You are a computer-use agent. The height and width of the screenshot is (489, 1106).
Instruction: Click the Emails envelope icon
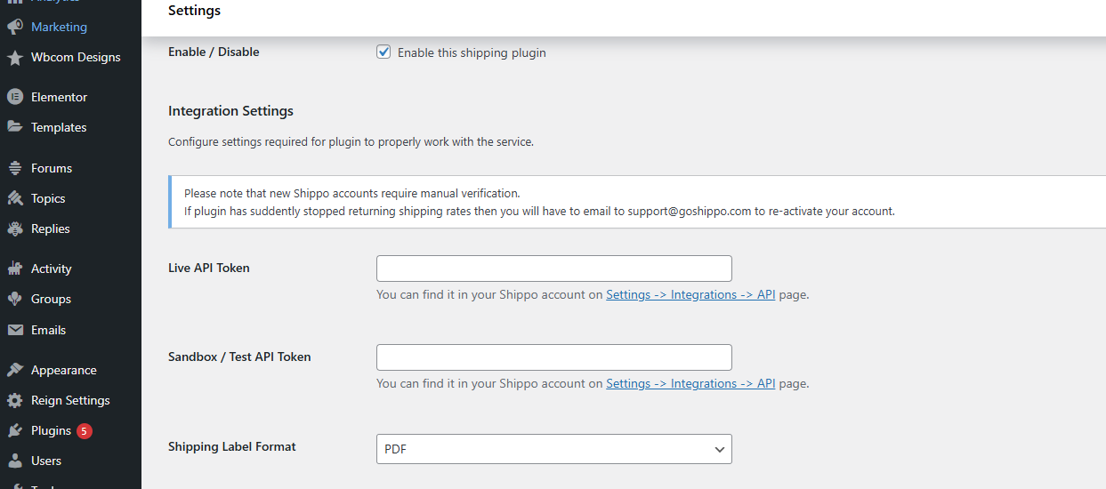pyautogui.click(x=15, y=330)
